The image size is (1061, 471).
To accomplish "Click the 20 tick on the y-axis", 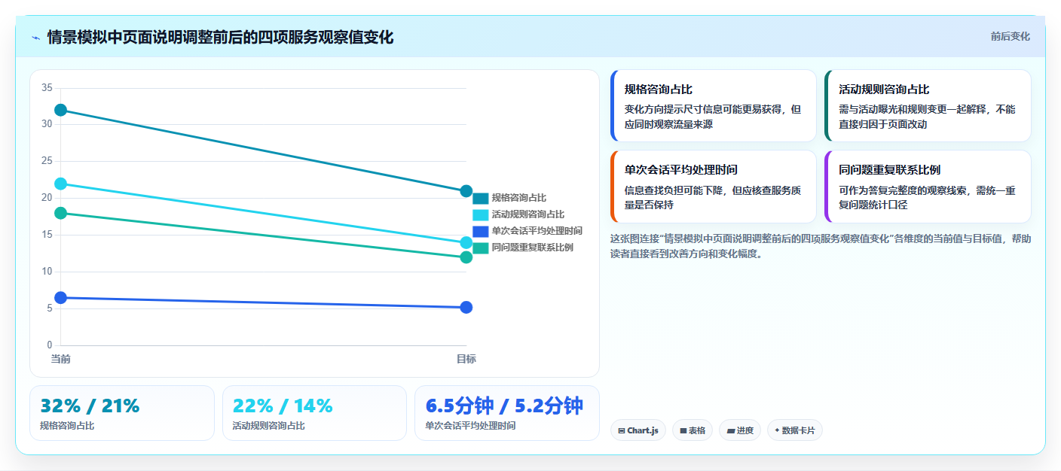I will [x=47, y=198].
